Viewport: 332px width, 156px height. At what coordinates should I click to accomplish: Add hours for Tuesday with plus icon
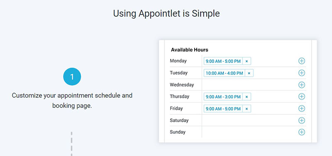click(x=302, y=73)
